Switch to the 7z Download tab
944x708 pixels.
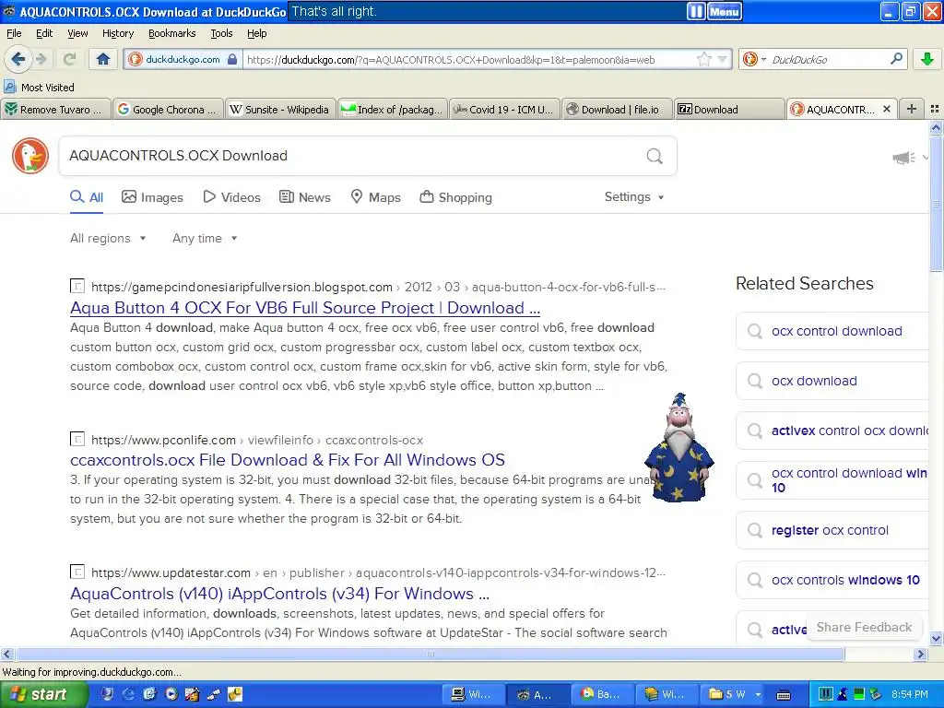tap(729, 109)
